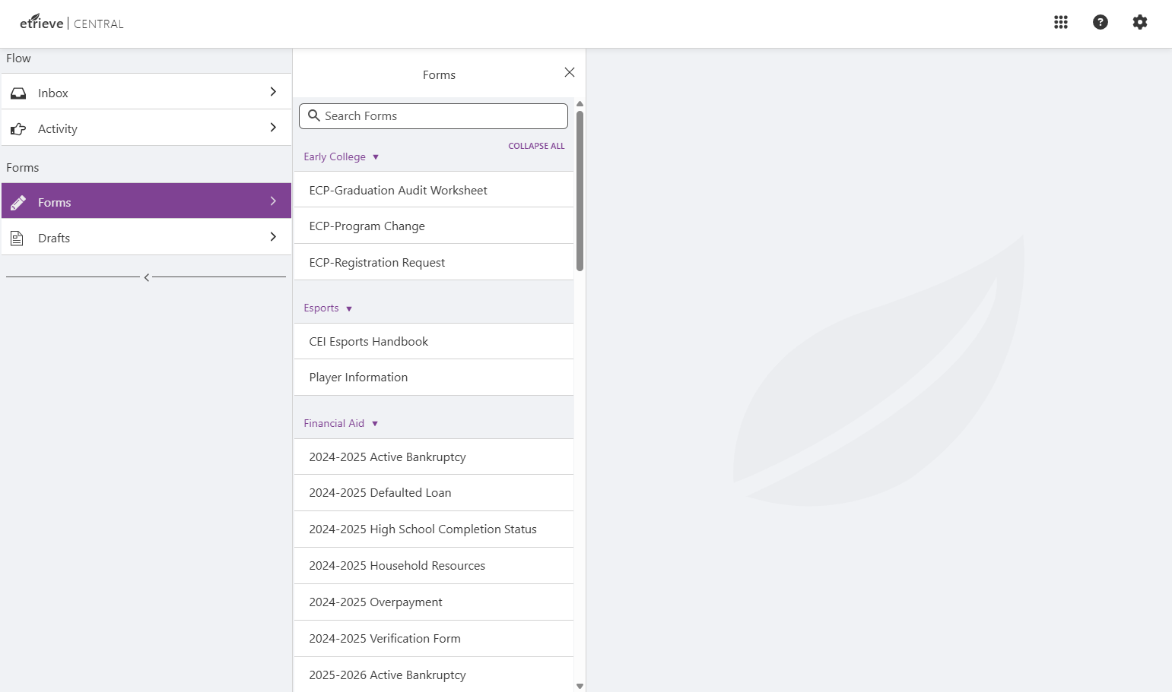The width and height of the screenshot is (1172, 692).
Task: Open 2025-2026 Active Bankruptcy form
Action: (x=434, y=675)
